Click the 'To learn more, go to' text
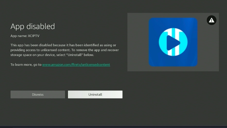Screen dimensions: 227x128 click(x=26, y=65)
